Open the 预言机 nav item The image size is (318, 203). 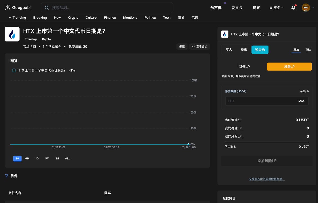(x=216, y=8)
